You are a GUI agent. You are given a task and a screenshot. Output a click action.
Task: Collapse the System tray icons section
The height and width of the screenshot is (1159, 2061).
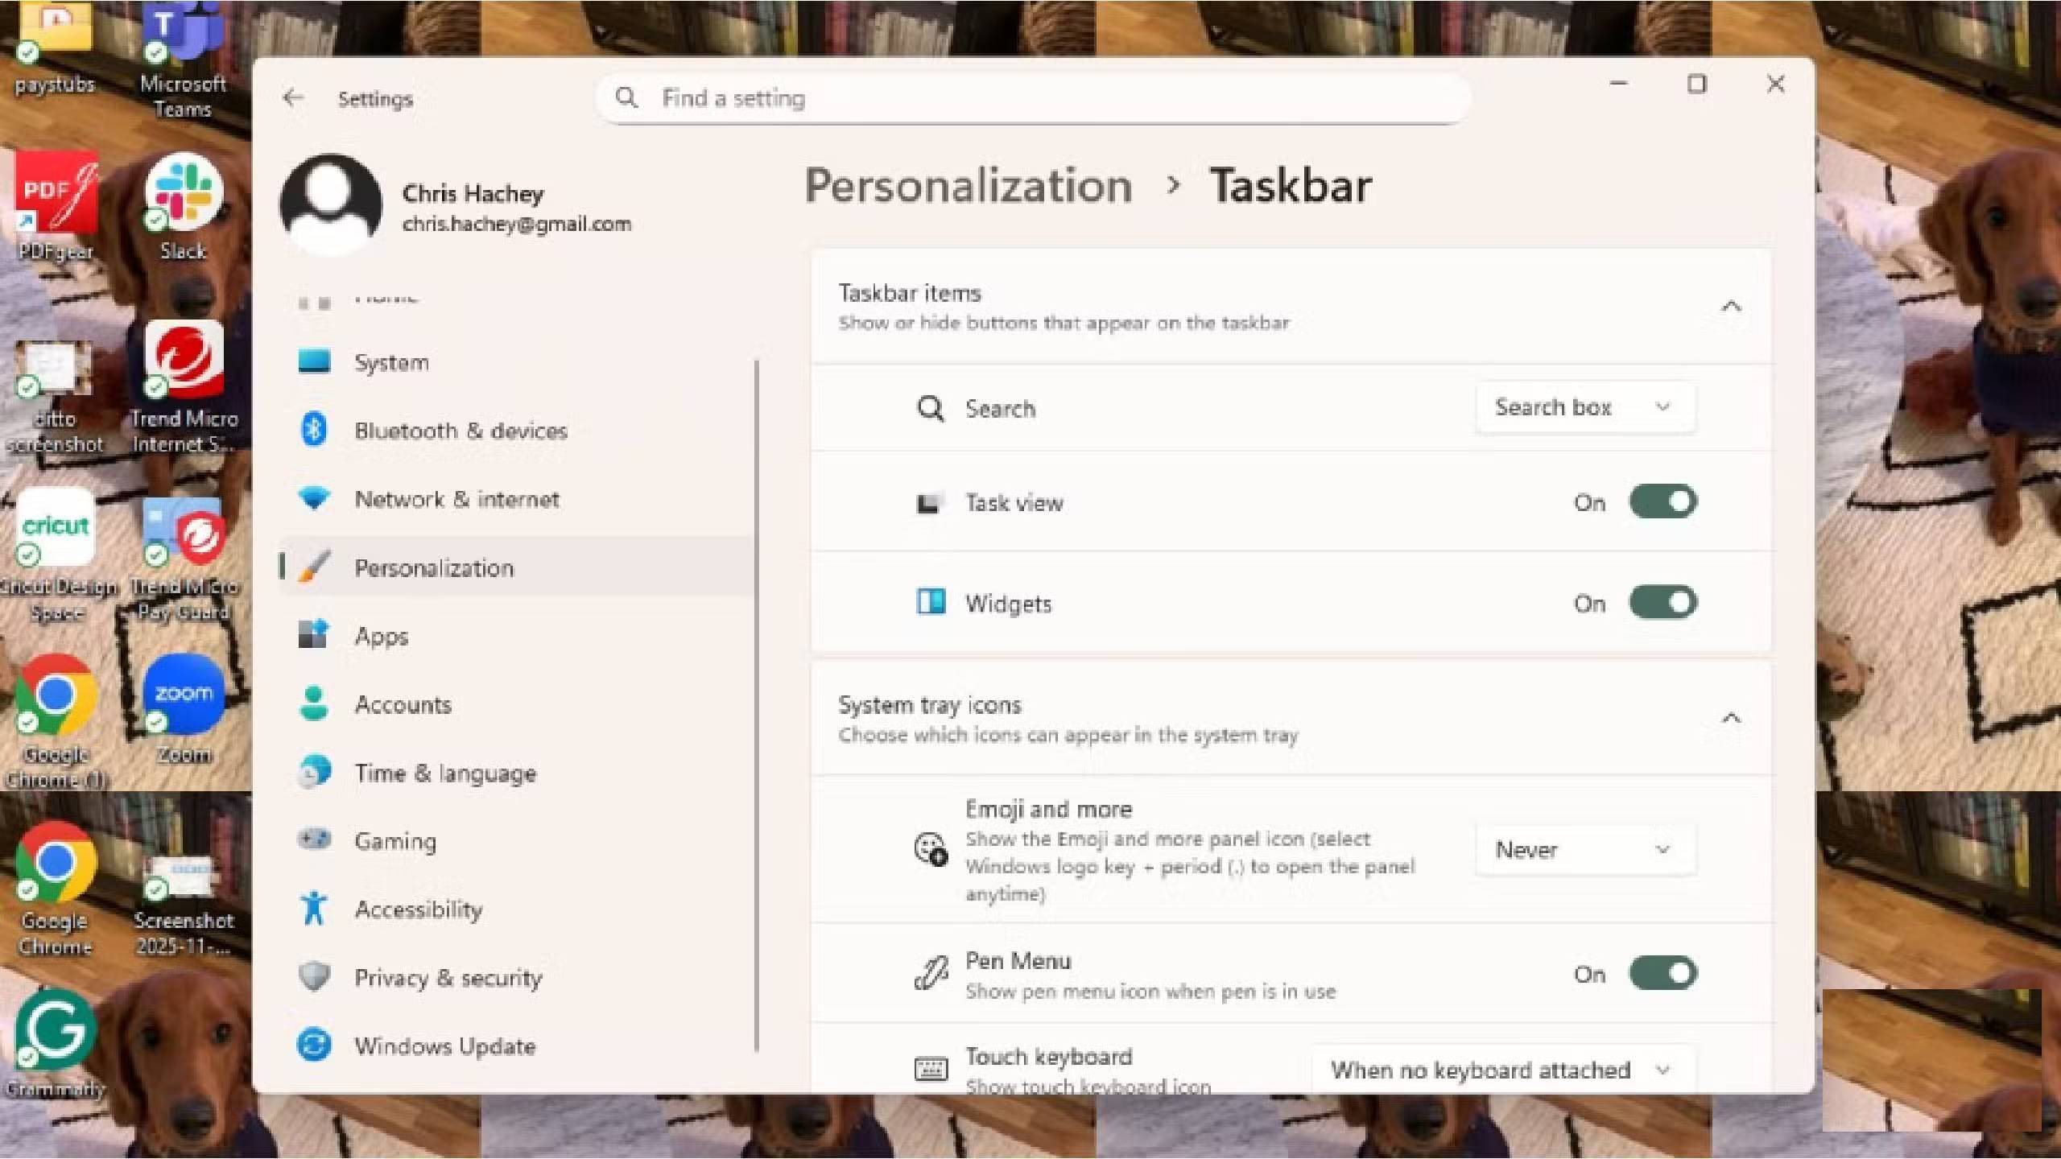coord(1731,719)
